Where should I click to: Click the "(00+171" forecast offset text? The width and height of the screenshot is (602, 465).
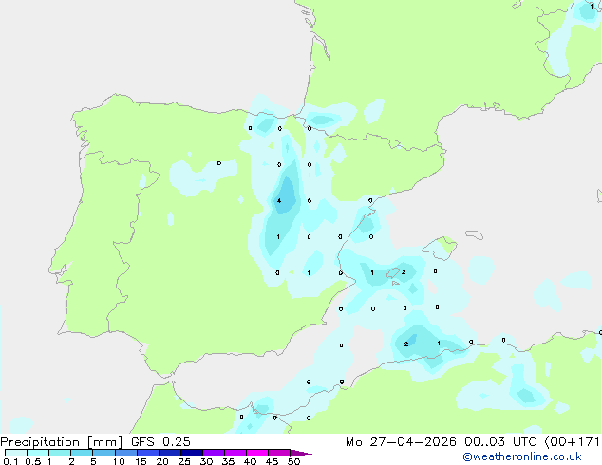click(x=572, y=442)
